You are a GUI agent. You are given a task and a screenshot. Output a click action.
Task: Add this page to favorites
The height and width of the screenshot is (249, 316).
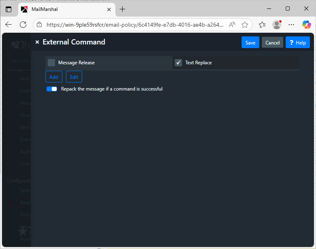click(244, 25)
